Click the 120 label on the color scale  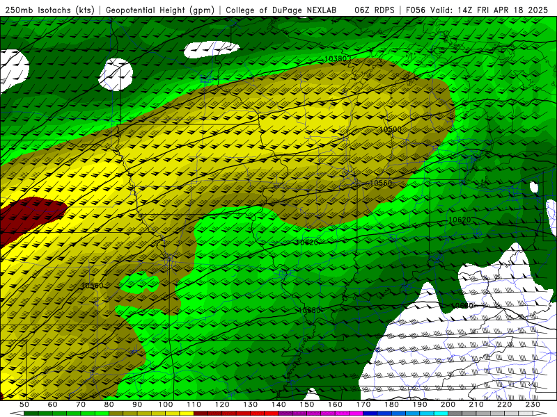(x=222, y=404)
